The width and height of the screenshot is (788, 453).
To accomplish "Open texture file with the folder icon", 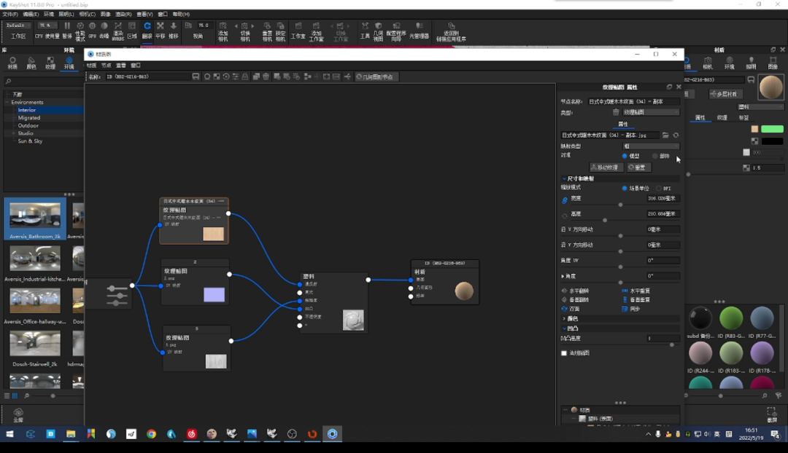I will click(665, 135).
